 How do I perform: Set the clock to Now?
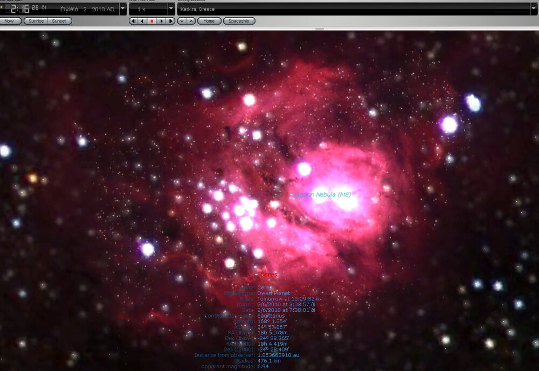(10, 20)
